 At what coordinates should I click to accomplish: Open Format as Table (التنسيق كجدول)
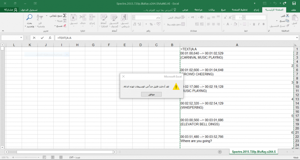114,21
